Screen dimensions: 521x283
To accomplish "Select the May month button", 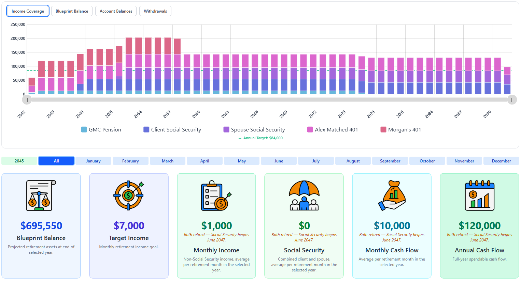I will pyautogui.click(x=242, y=161).
